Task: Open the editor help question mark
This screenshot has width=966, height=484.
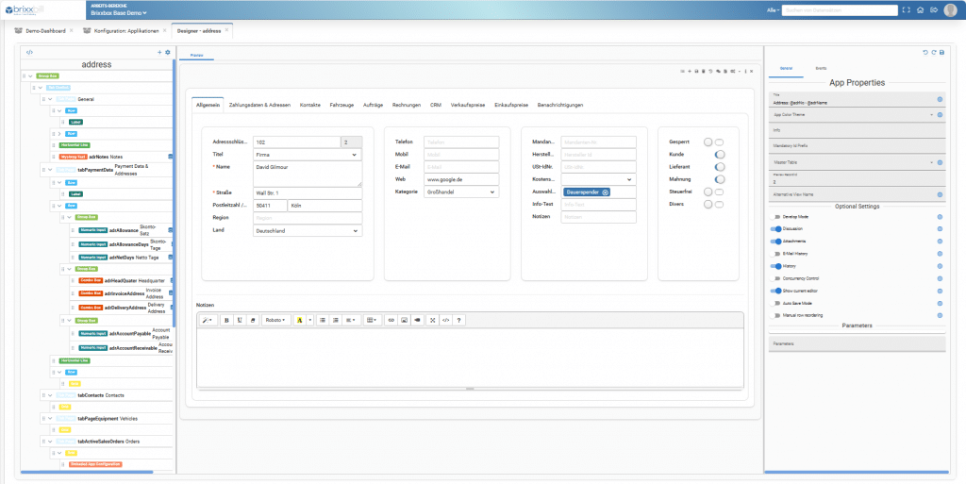Action: click(459, 320)
